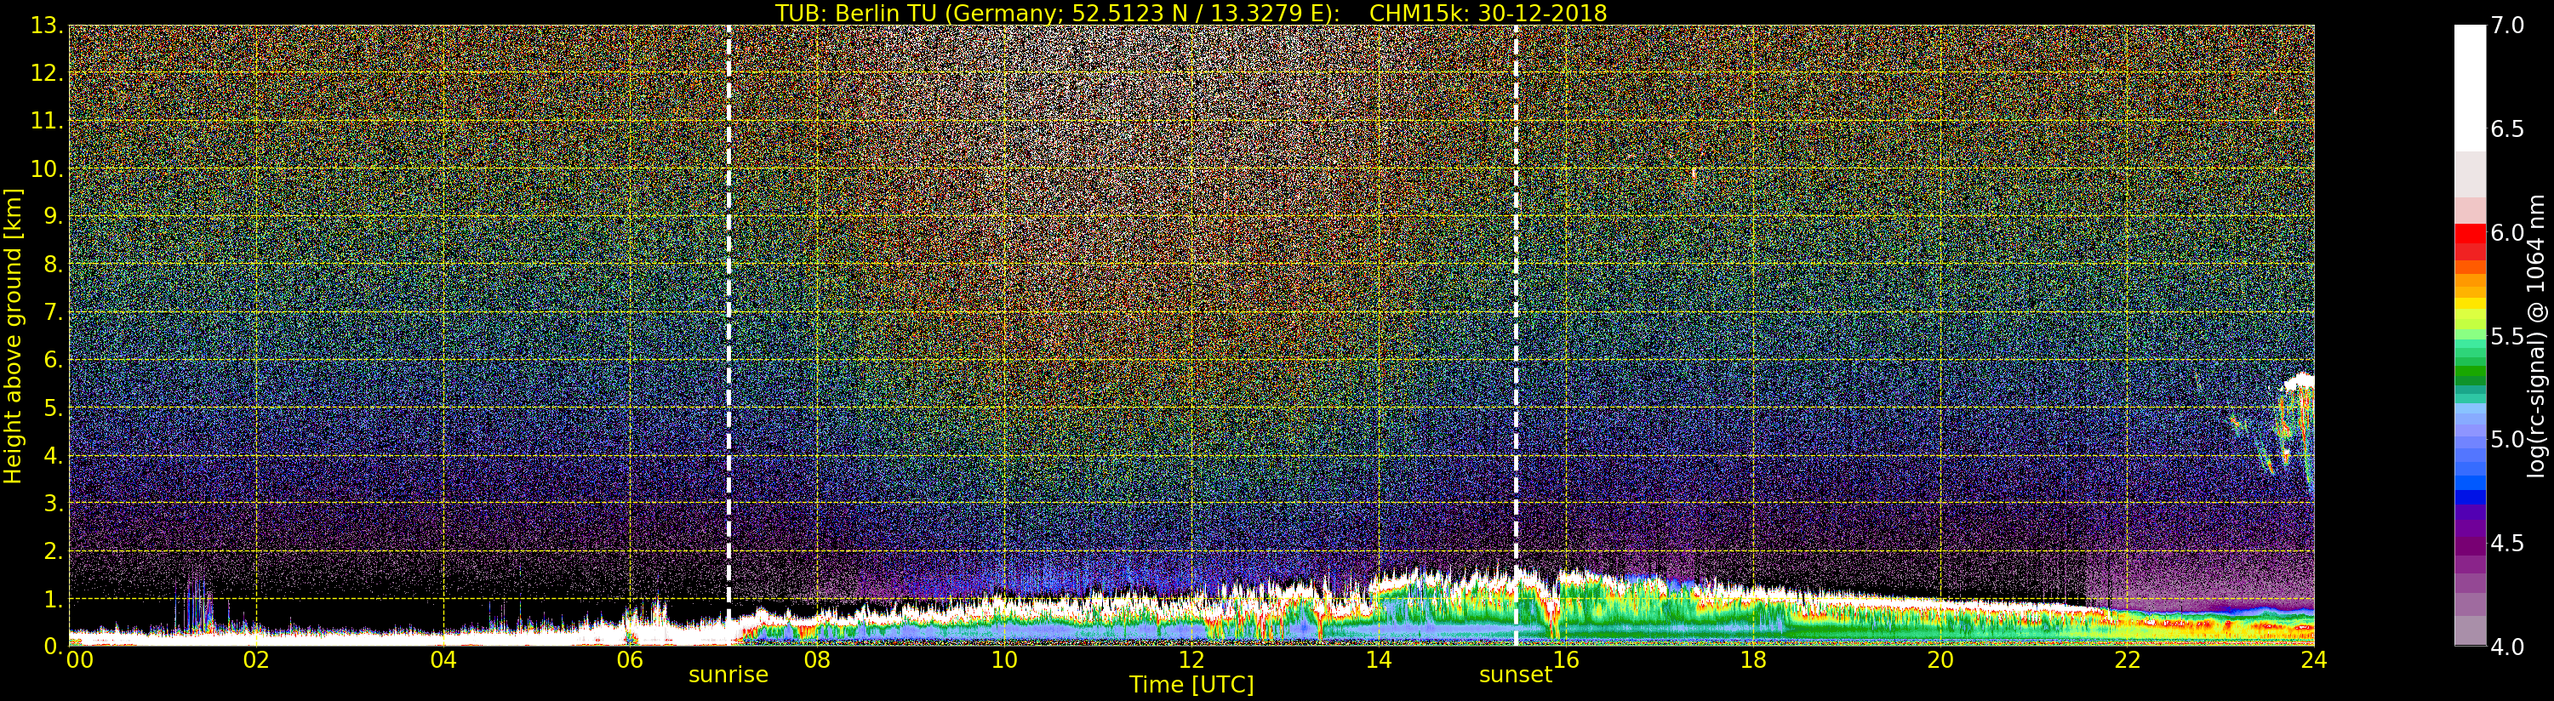2554x701 pixels.
Task: Click the '0.' height axis tick label
Action: pyautogui.click(x=53, y=646)
